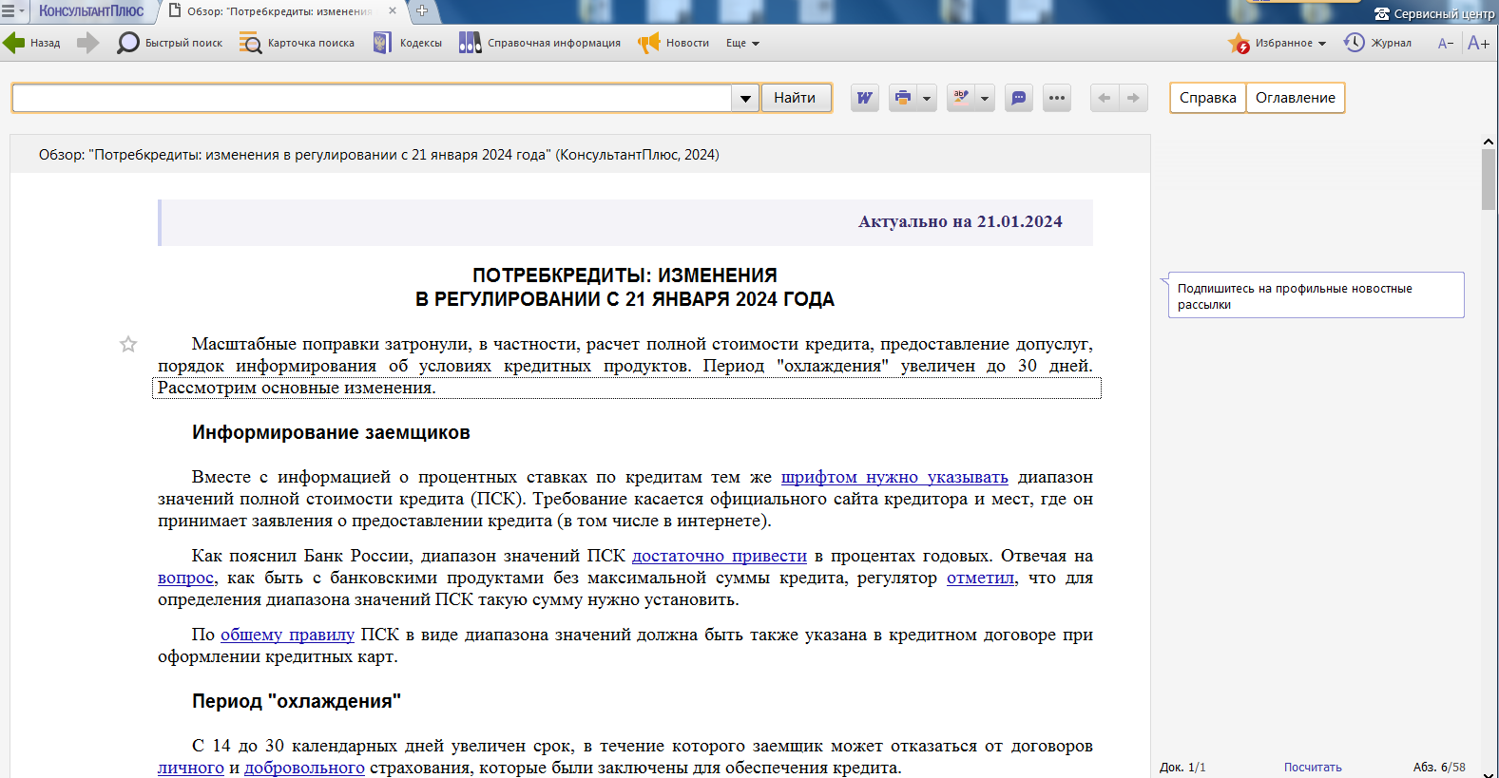Open the three-dots more actions button
The image size is (1499, 778).
coord(1057,98)
